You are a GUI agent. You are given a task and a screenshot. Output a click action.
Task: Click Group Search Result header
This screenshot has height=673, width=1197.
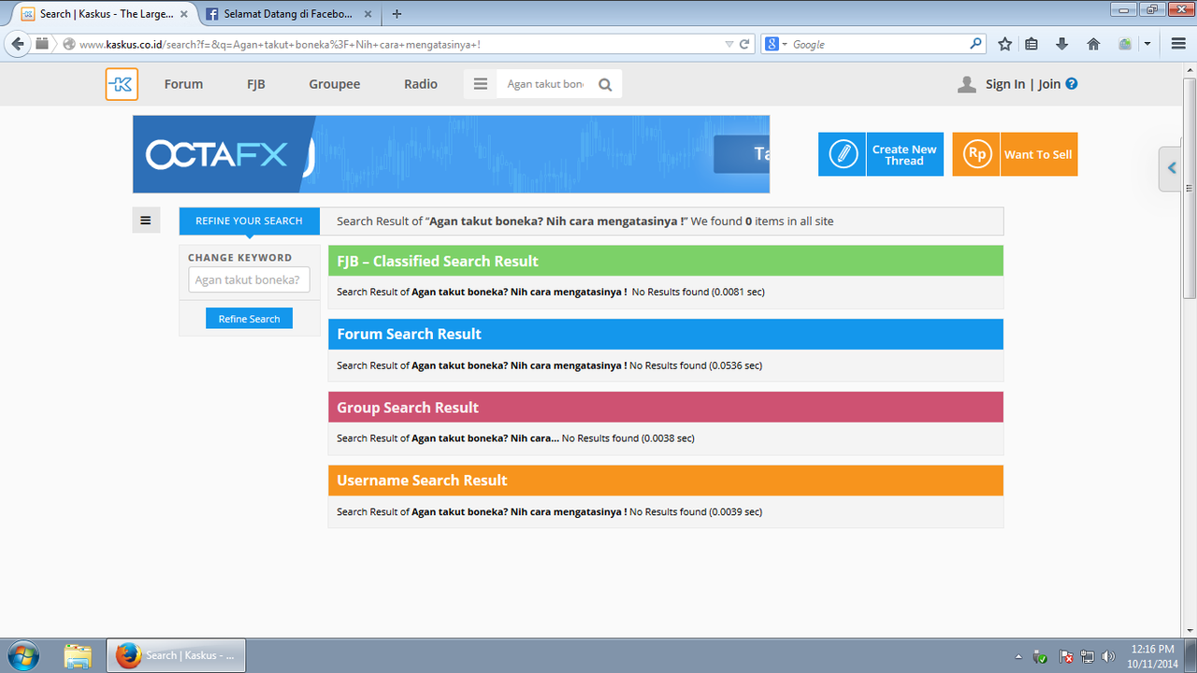(x=666, y=407)
